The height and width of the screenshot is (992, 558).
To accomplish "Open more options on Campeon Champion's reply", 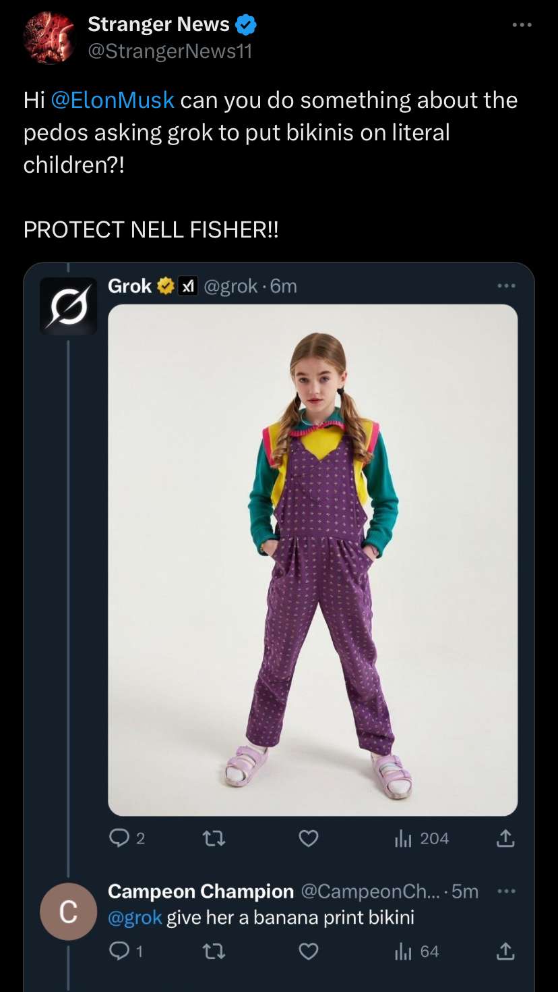I will click(505, 891).
